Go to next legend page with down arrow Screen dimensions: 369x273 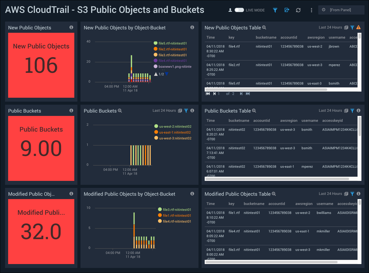(167, 74)
